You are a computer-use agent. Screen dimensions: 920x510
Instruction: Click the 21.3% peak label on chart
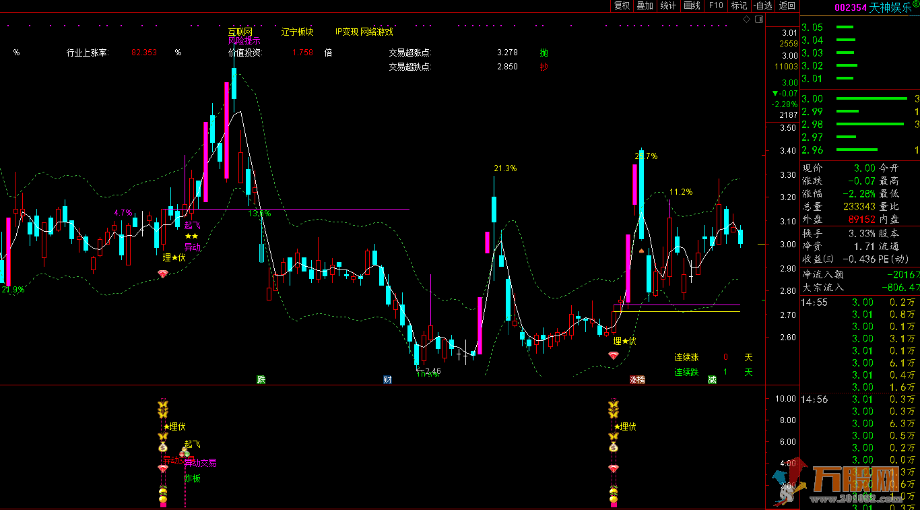[x=505, y=168]
